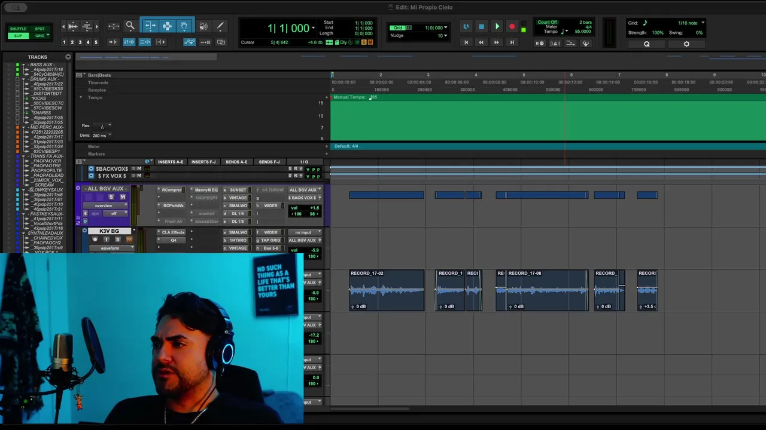The height and width of the screenshot is (430, 766).
Task: Select the Zoomer tool
Action: 130,26
